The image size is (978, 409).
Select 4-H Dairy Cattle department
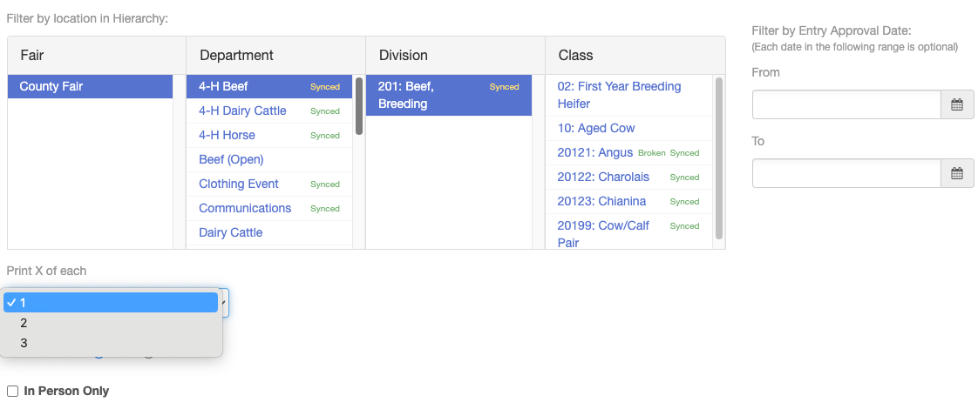pos(269,111)
